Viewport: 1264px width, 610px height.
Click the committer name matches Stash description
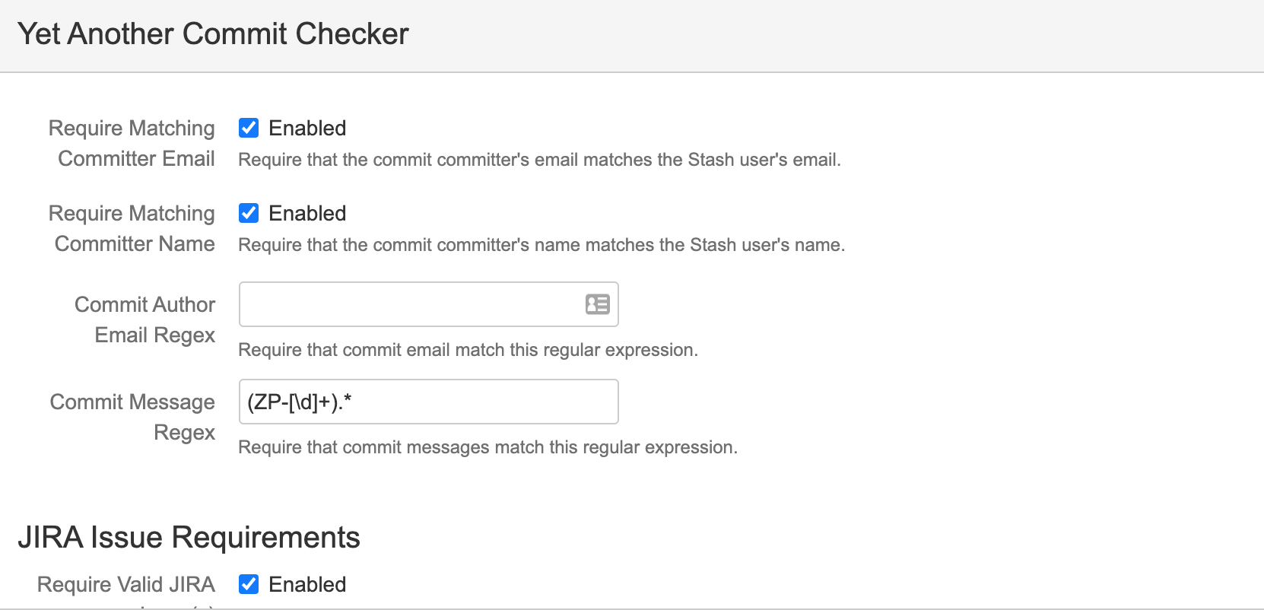click(x=541, y=245)
